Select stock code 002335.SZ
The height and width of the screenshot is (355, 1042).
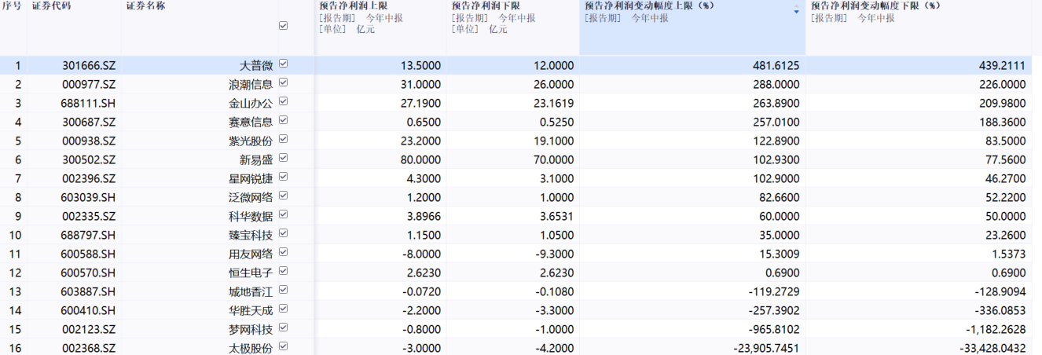(88, 216)
